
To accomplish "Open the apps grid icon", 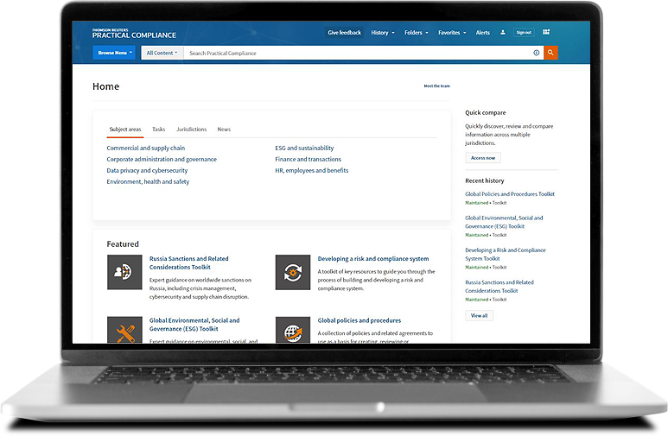I will click(546, 33).
